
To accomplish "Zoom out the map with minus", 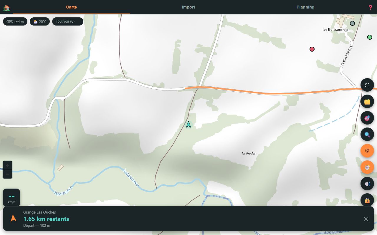I will point(8,174).
